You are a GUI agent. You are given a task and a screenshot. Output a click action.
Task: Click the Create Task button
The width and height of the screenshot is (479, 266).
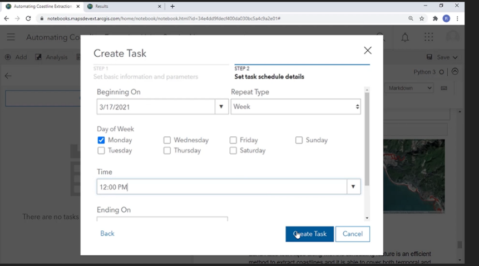click(309, 234)
